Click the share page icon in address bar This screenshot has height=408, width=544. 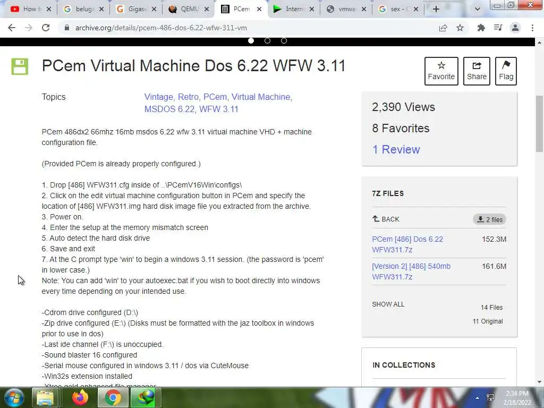tap(443, 28)
